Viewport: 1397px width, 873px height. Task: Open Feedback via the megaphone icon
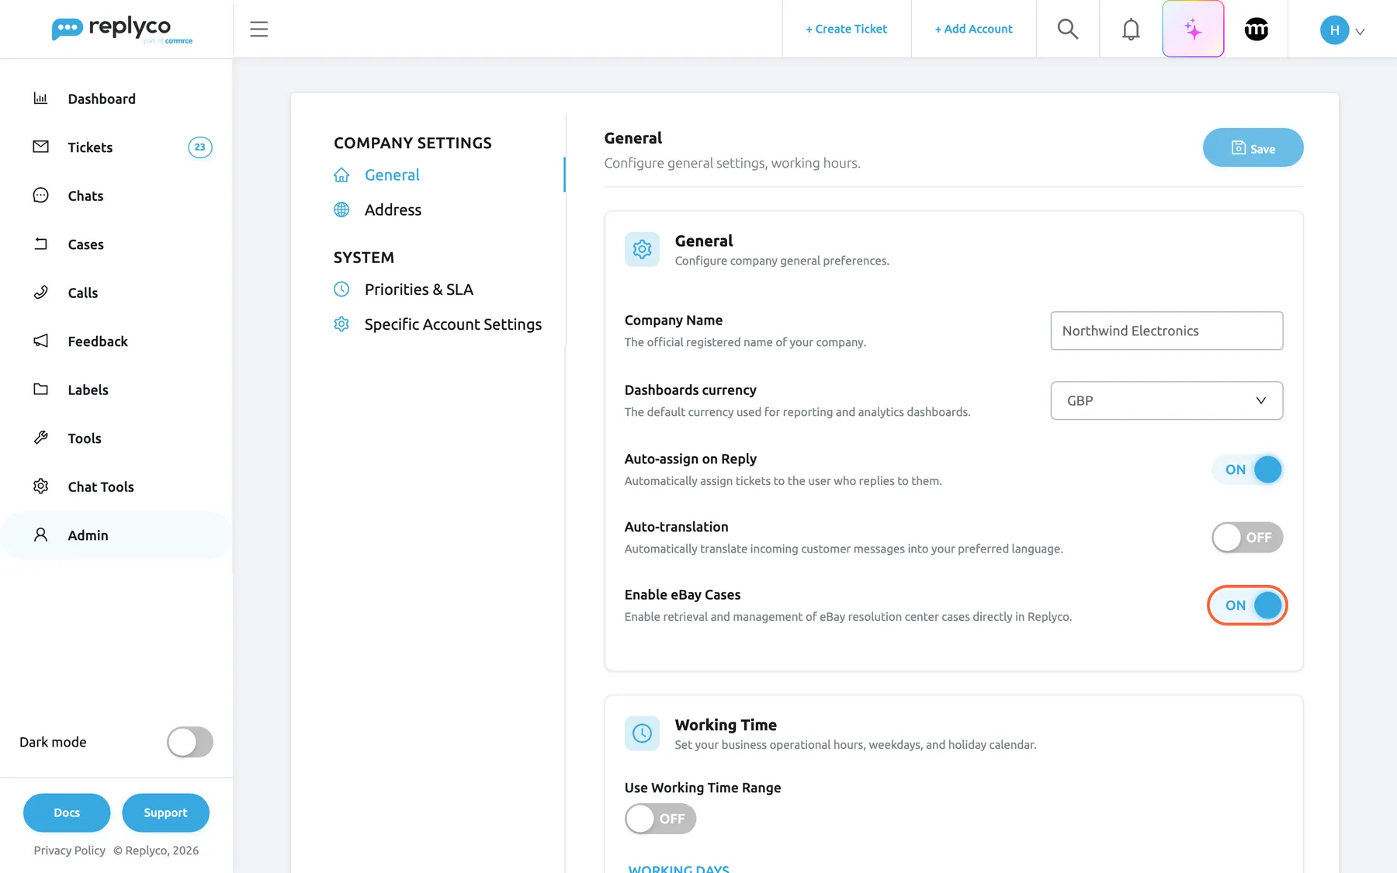(41, 341)
